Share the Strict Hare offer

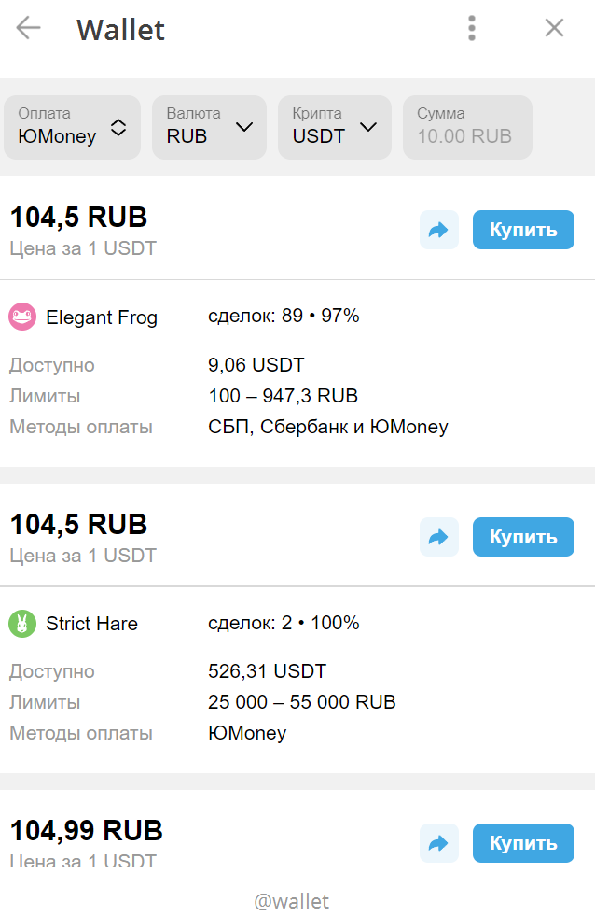point(438,536)
